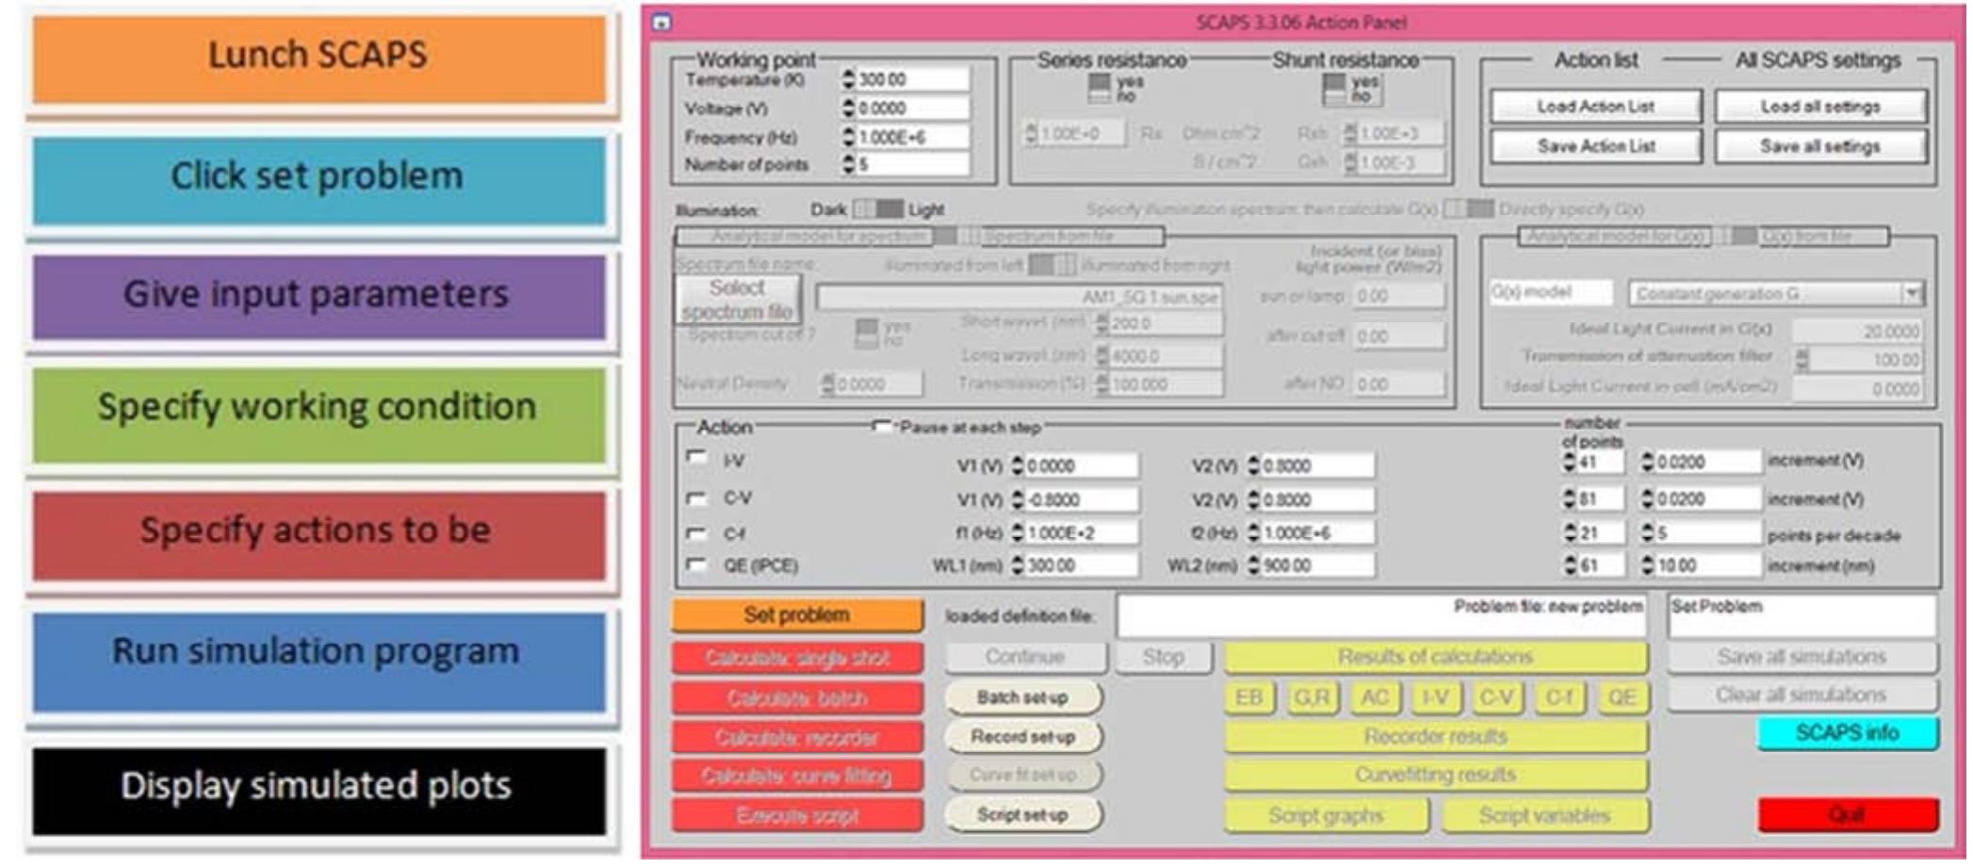Click Calculate: curve fitting button
Image resolution: width=1973 pixels, height=867 pixels.
(x=797, y=776)
